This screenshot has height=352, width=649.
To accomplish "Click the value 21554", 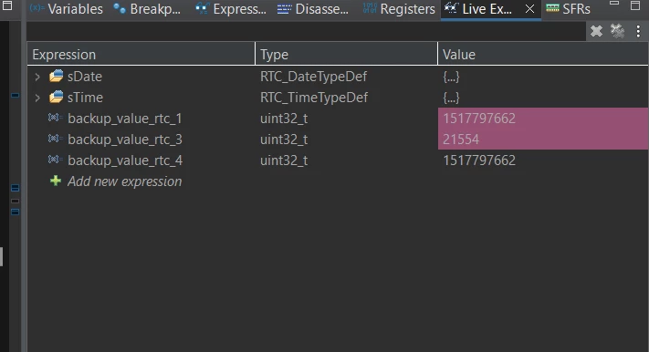I will [461, 140].
